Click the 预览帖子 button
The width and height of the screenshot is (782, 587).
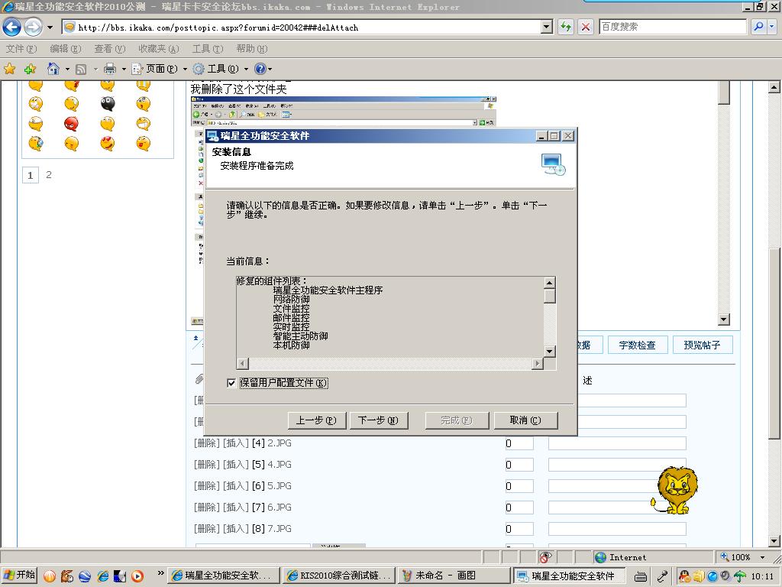(x=703, y=345)
